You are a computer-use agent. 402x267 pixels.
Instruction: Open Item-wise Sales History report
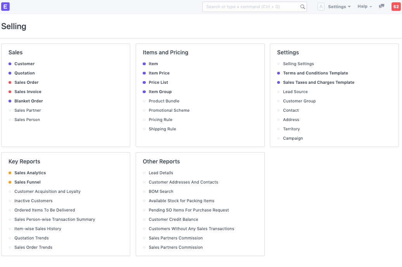[x=38, y=229]
